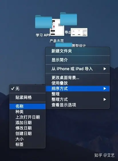The image size is (118, 161).
Task: Select 整理 to clean up desktop
Action: (x=78, y=94)
